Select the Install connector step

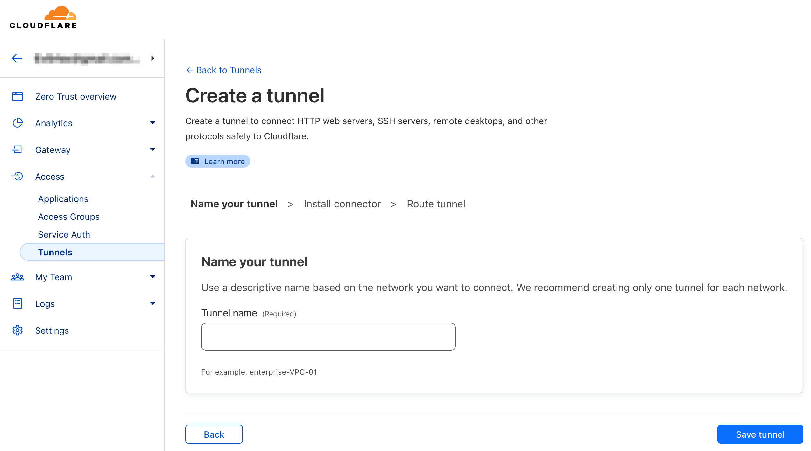click(342, 204)
